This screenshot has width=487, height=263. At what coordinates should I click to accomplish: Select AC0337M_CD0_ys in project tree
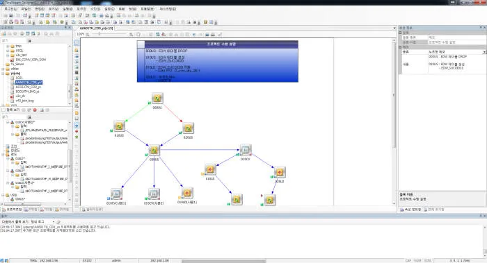[x=29, y=87]
